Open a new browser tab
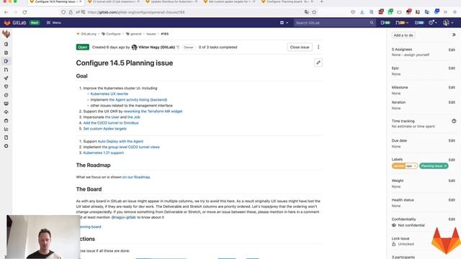 321,1
